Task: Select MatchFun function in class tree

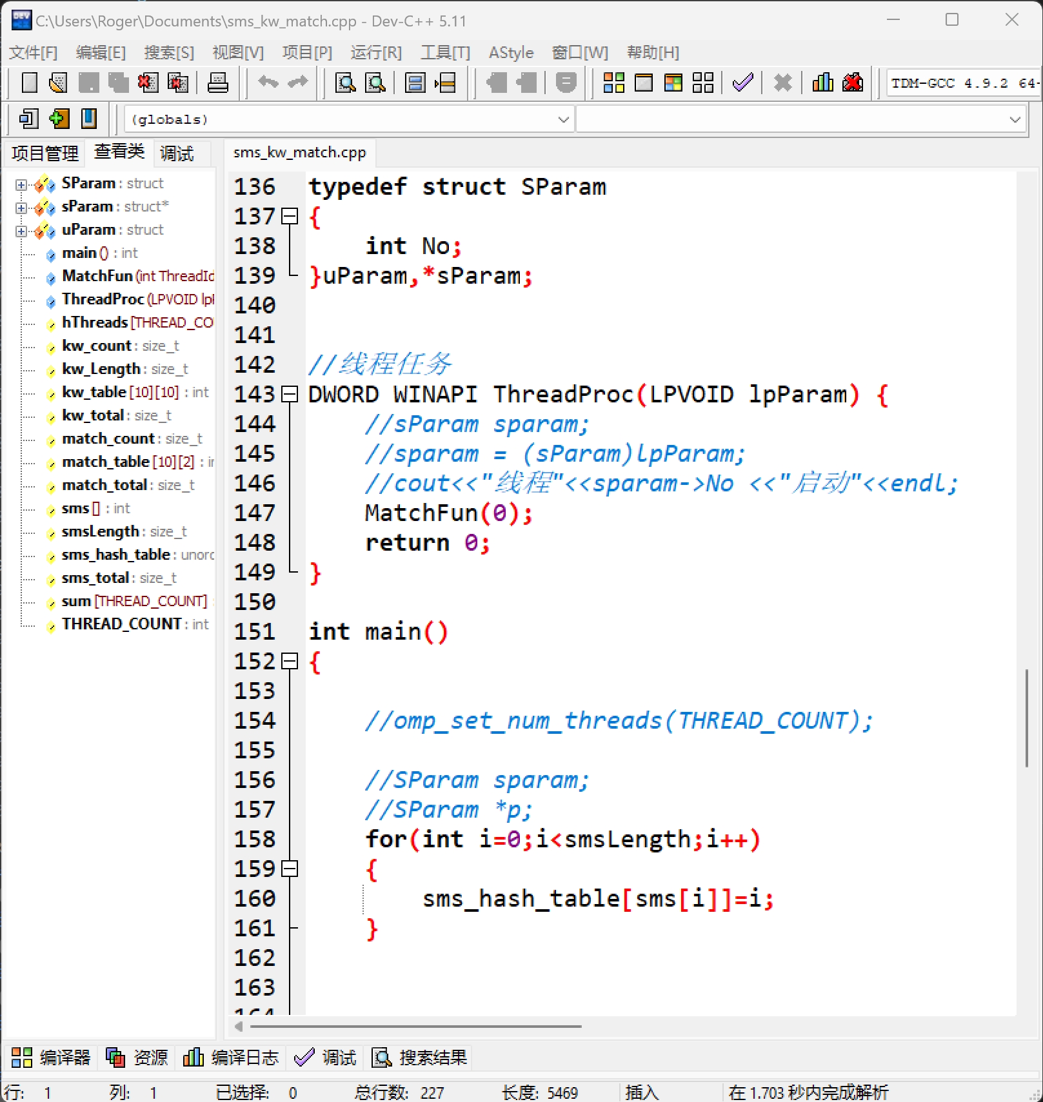Action: click(138, 276)
